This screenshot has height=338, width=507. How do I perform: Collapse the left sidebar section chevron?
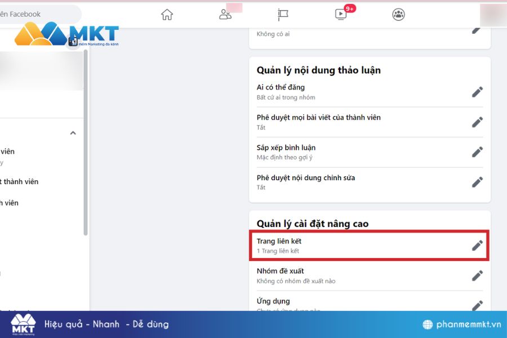click(73, 133)
